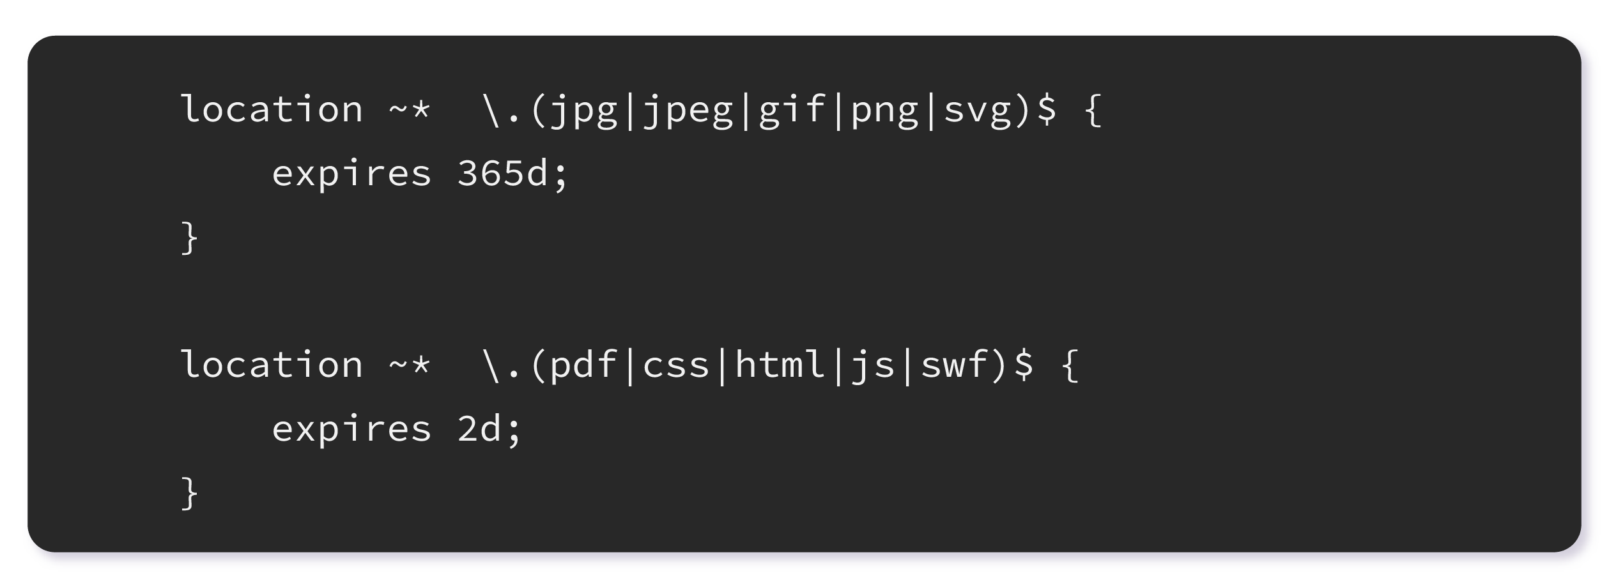Click the word location on the first line
The width and height of the screenshot is (1609, 585).
click(x=272, y=110)
